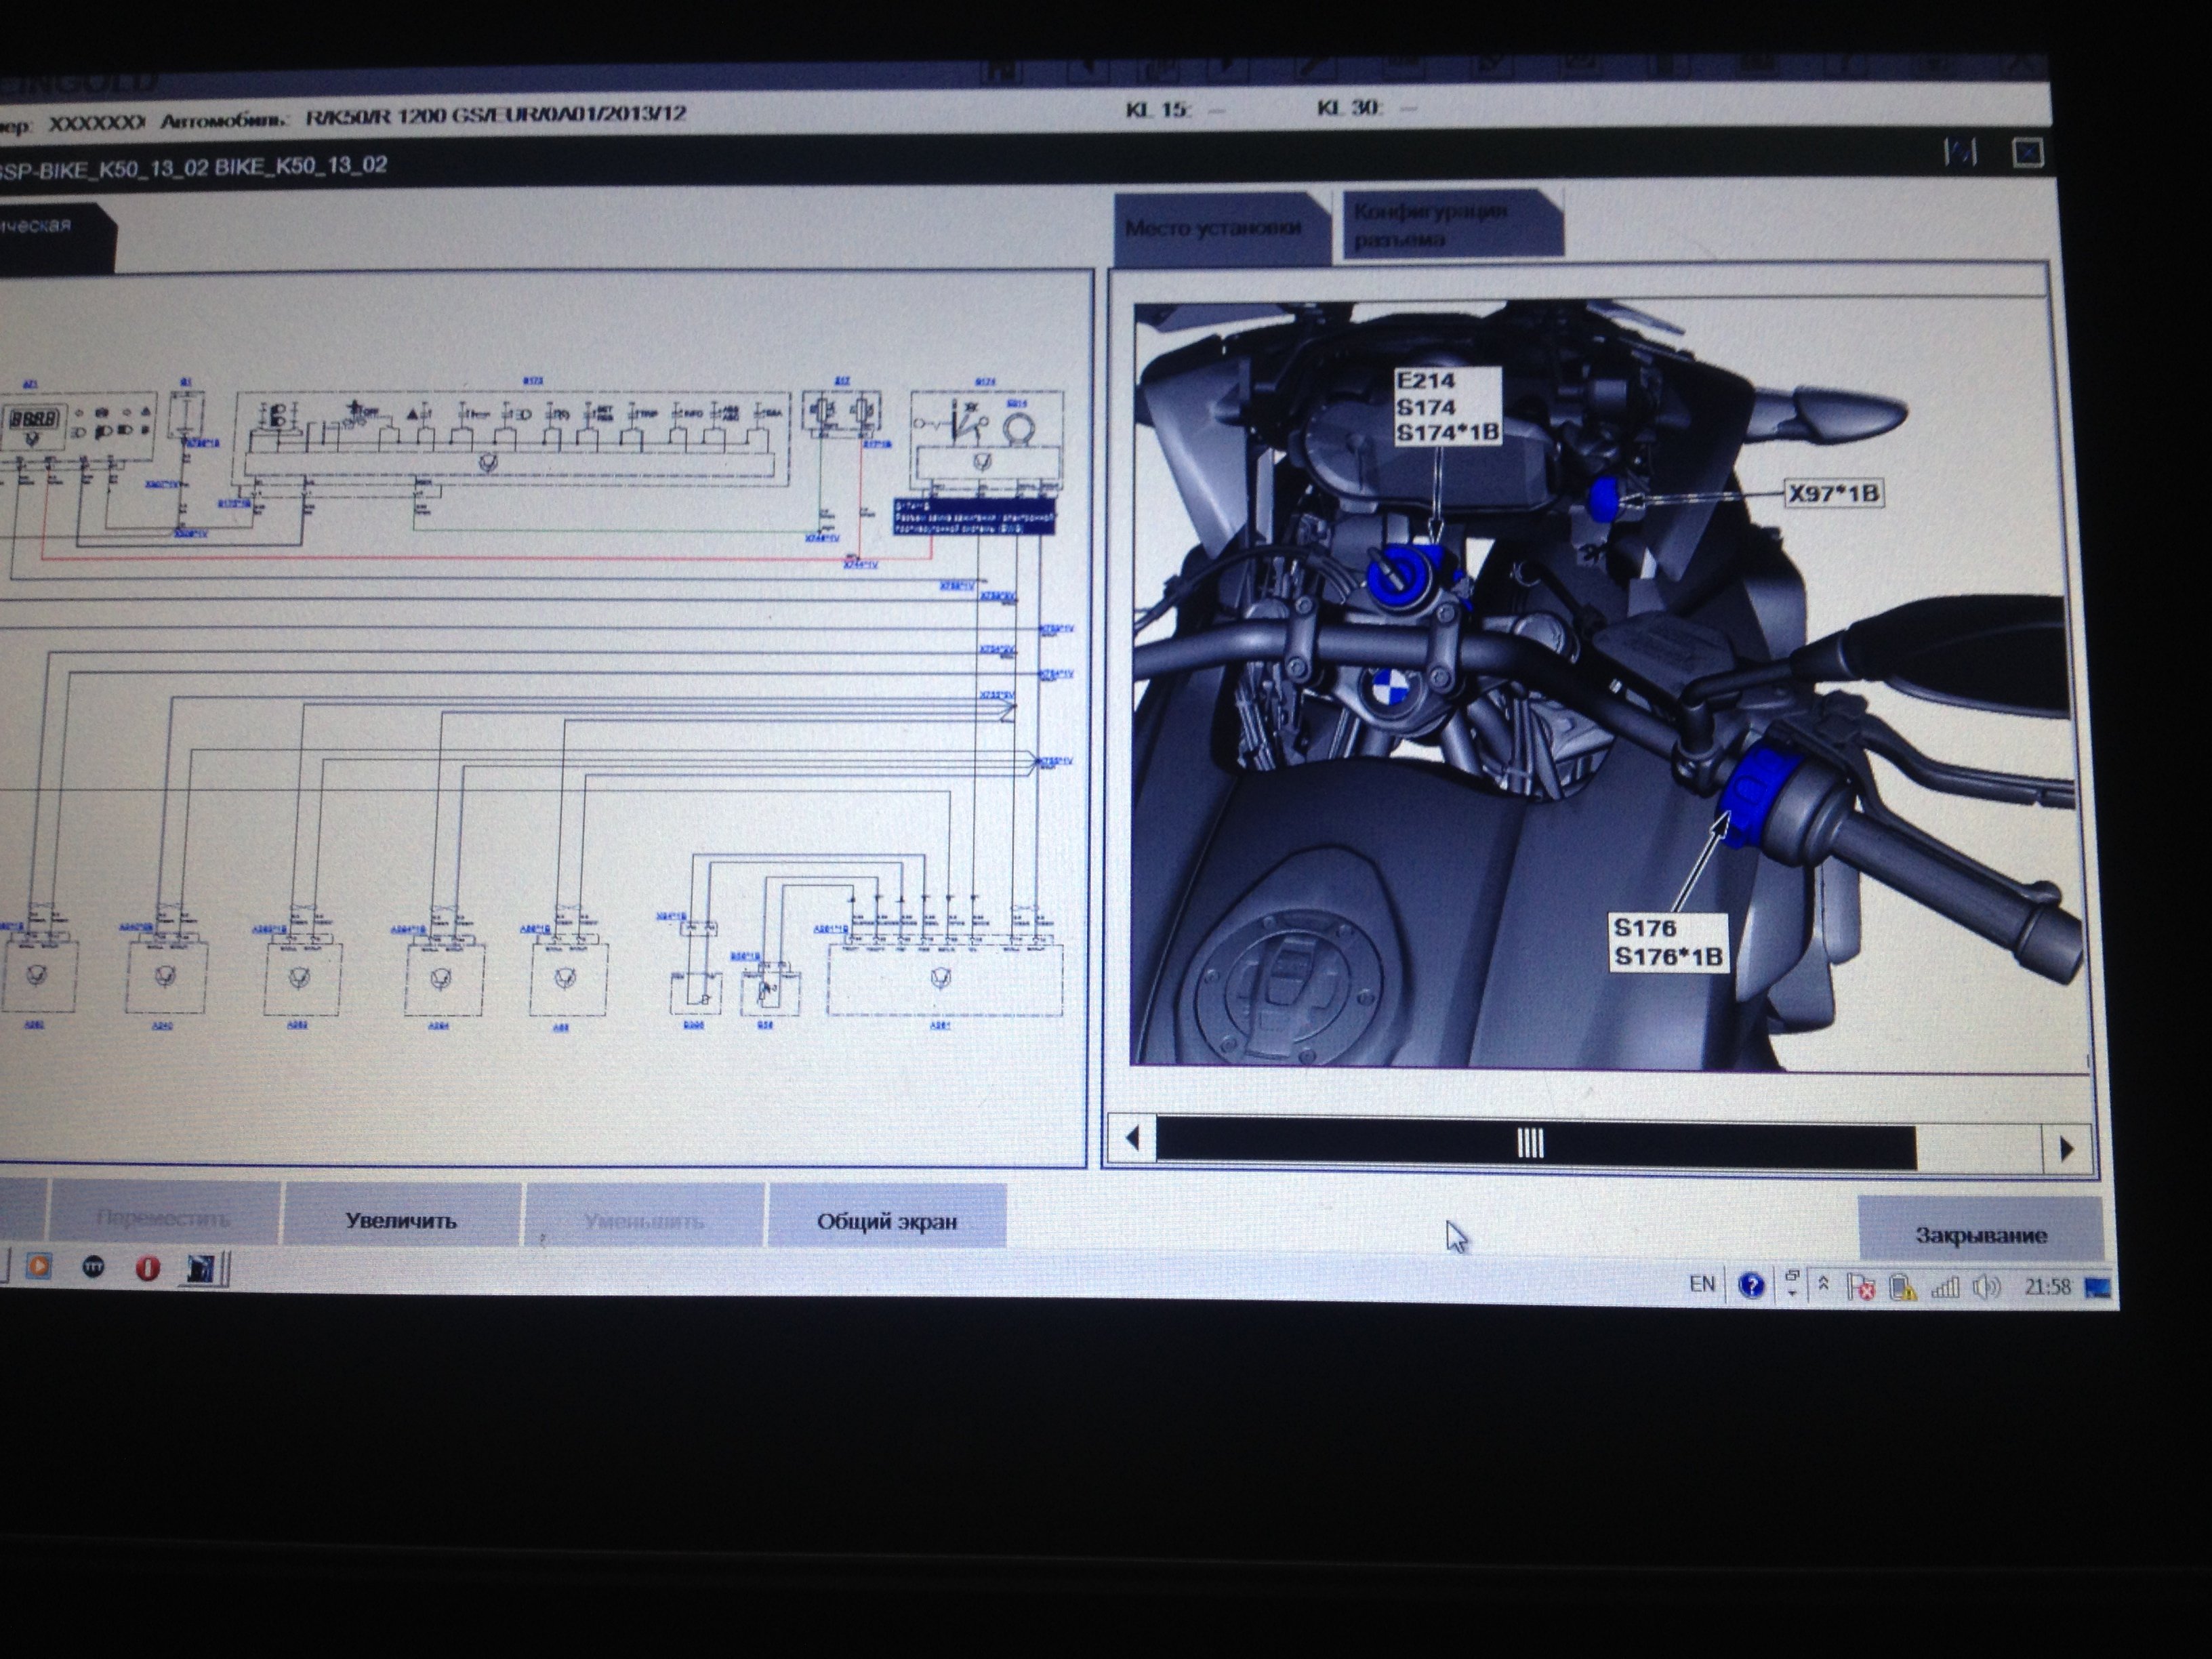
Task: Open the network signal tray icon
Action: coord(1944,1287)
